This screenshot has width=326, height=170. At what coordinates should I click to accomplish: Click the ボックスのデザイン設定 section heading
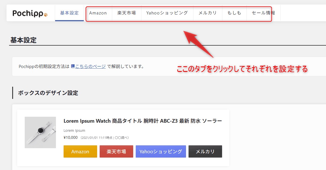click(48, 93)
